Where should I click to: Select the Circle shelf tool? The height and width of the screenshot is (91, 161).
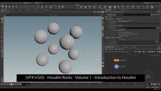click(27, 7)
